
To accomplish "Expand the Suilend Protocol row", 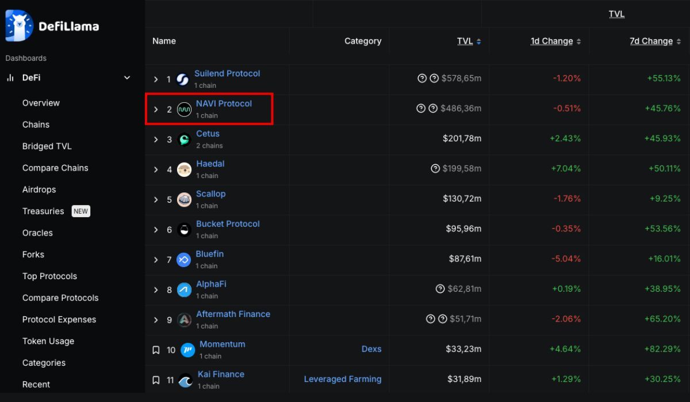I will [156, 79].
